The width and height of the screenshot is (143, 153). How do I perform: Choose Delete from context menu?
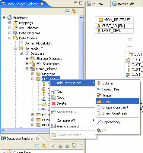click(x=73, y=103)
